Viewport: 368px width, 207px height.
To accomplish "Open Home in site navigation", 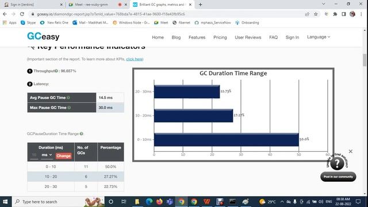I will click(158, 37).
